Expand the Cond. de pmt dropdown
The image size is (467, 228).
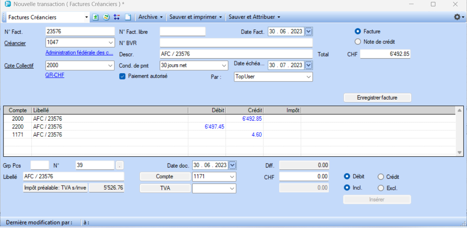point(224,65)
